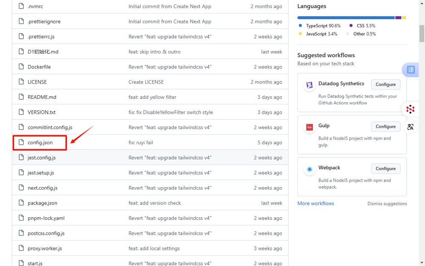The image size is (425, 266).
Task: Open the README.md file
Action: click(42, 97)
